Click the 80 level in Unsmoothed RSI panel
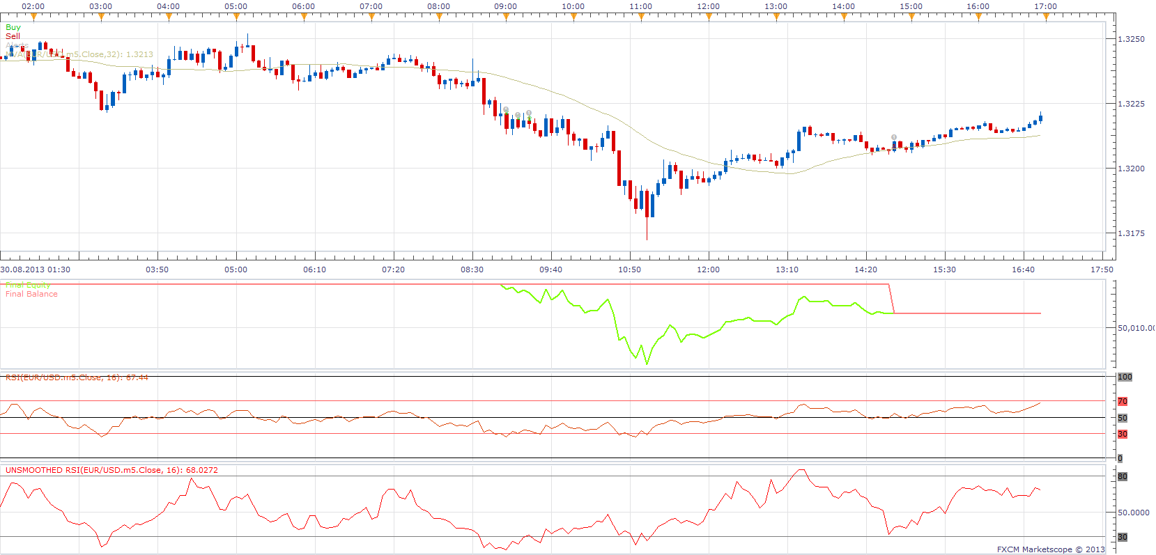This screenshot has height=555, width=1156. click(x=1123, y=477)
